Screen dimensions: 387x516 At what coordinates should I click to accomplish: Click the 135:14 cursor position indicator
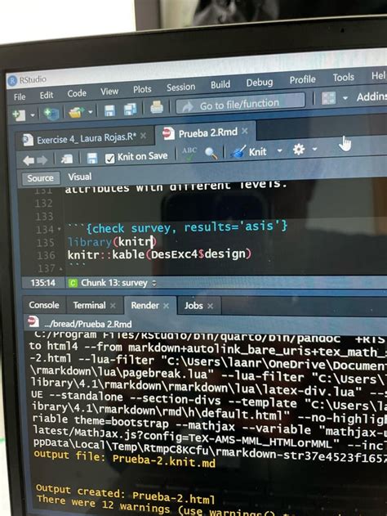43,283
